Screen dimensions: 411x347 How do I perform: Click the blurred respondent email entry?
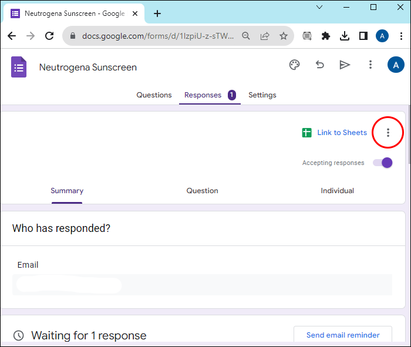69,285
